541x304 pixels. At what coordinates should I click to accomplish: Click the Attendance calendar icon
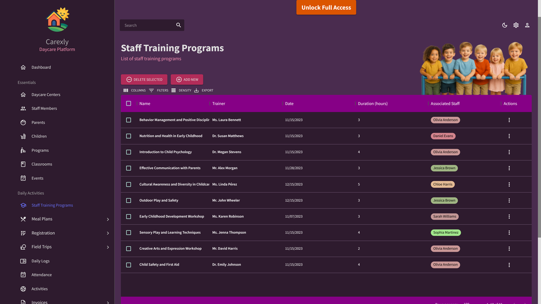point(23,275)
